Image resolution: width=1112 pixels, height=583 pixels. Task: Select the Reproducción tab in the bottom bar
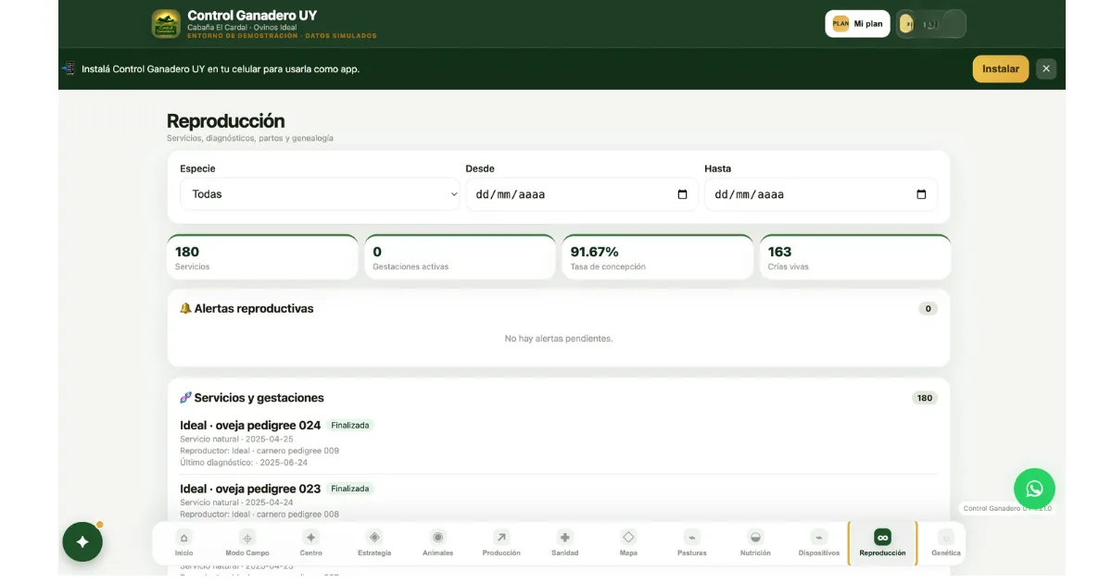tap(882, 543)
